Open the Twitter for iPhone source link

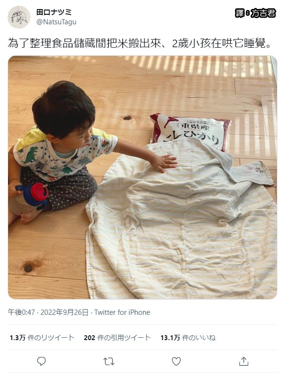tap(122, 312)
